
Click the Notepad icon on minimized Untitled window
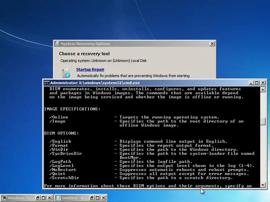point(58,198)
